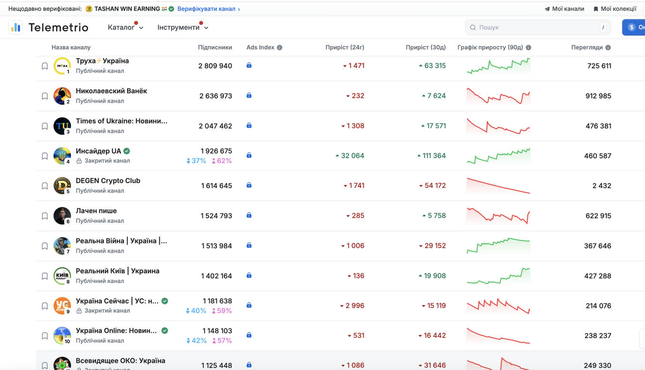Open Мої канали in top bar
The image size is (645, 370).
click(564, 9)
